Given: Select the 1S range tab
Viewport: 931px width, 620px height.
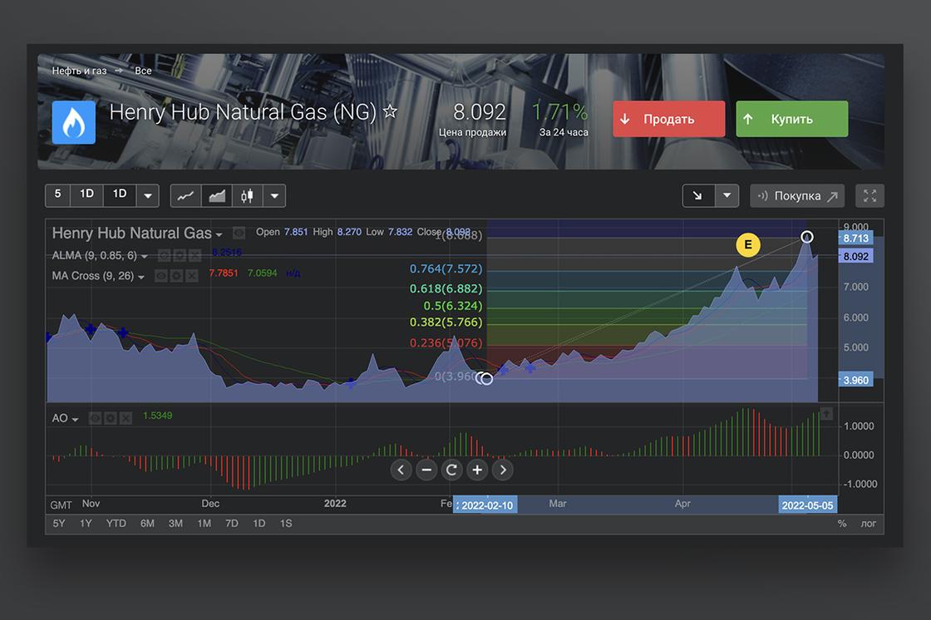Looking at the screenshot, I should pos(286,524).
